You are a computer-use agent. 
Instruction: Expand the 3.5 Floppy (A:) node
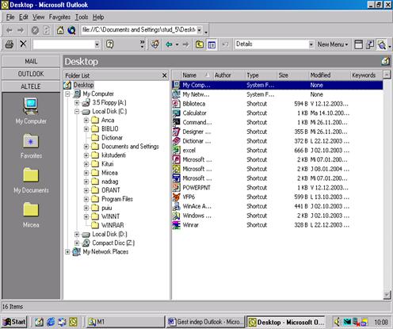tap(77, 102)
